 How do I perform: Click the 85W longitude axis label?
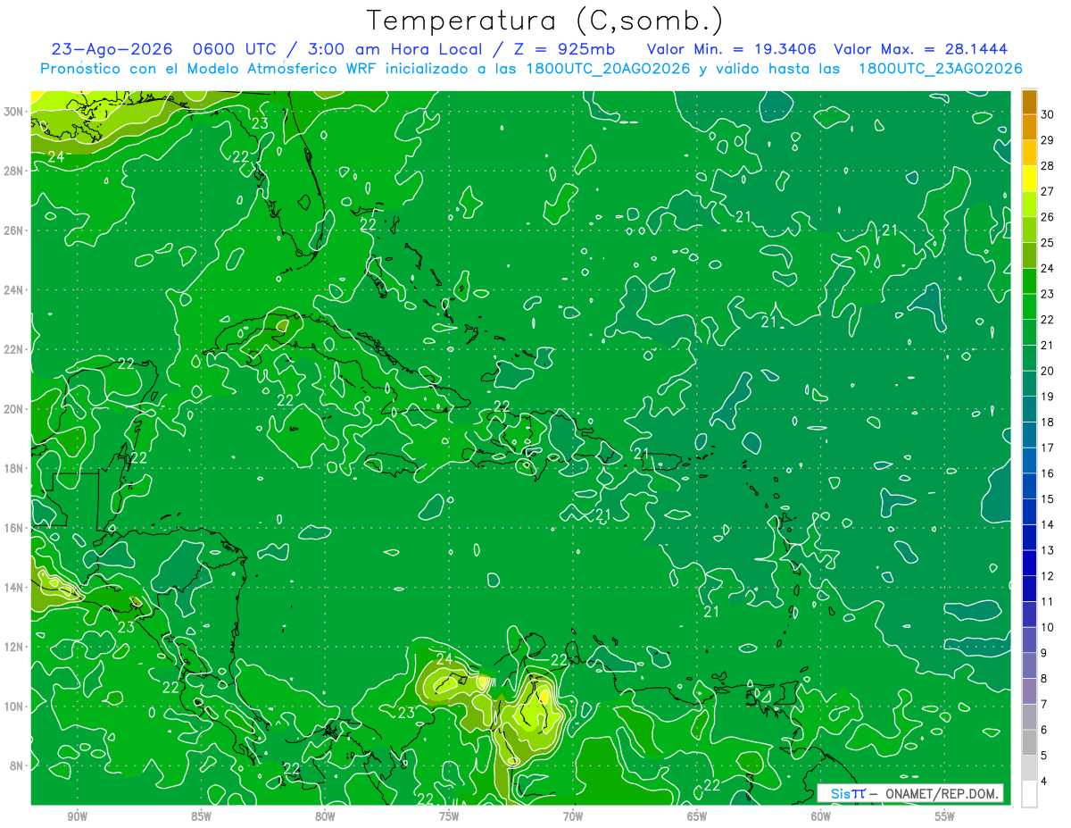coord(202,816)
